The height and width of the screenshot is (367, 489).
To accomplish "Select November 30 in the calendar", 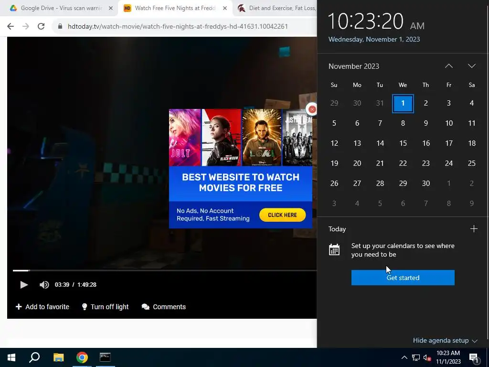I will pyautogui.click(x=425, y=183).
